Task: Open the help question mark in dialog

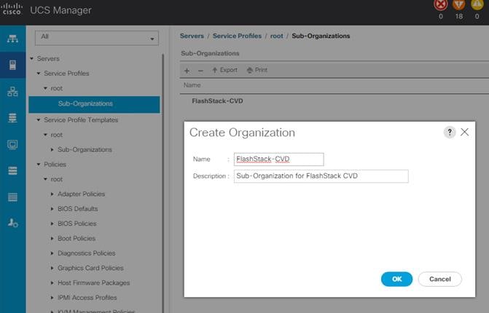Action: tap(450, 132)
